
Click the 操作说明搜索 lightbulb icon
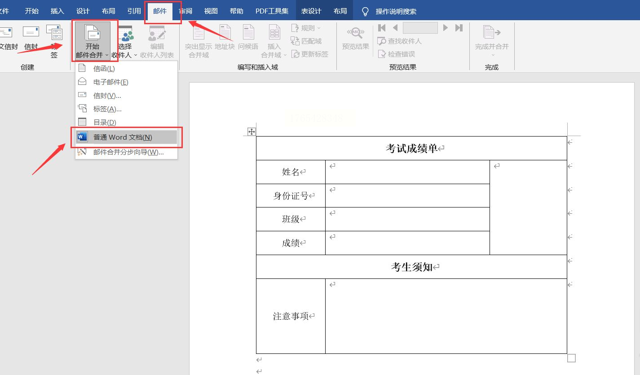coord(366,11)
